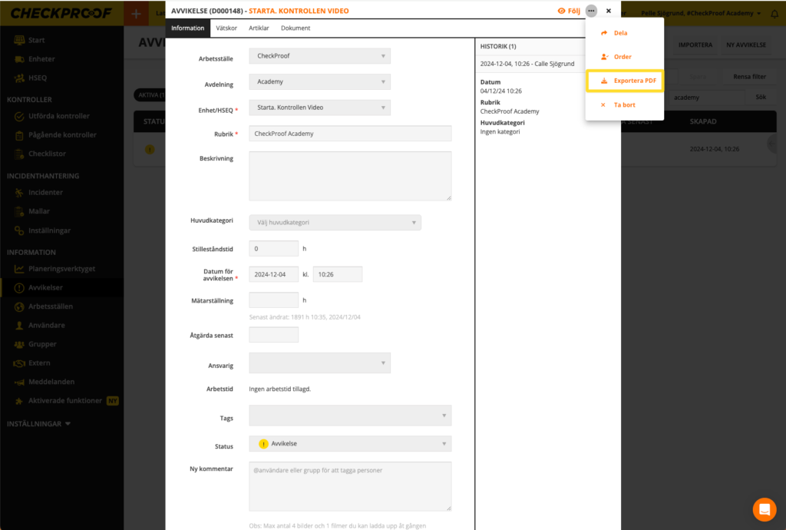Viewport: 786px width, 530px height.
Task: Click the three-dots more options icon
Action: point(591,11)
